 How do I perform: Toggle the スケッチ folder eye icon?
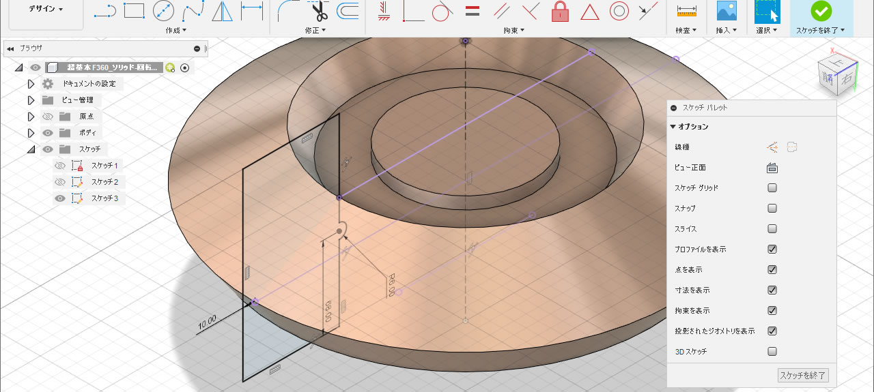(x=48, y=149)
